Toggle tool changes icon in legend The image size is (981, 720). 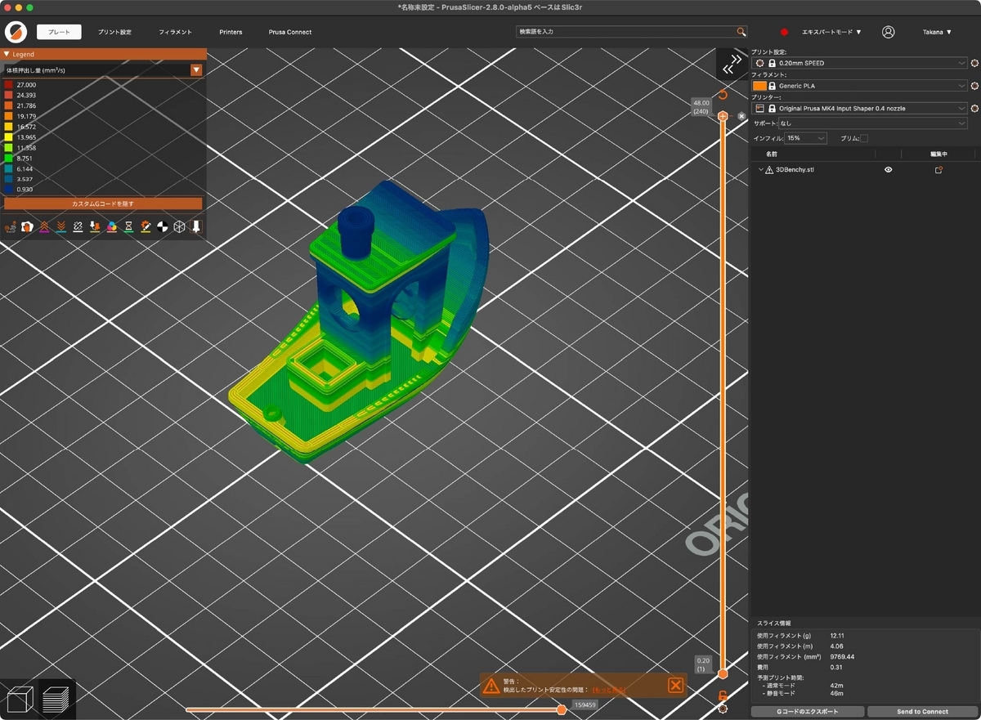tap(95, 226)
